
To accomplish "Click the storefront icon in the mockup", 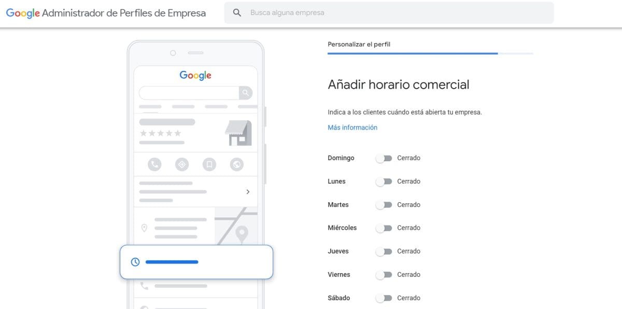I will [x=238, y=133].
